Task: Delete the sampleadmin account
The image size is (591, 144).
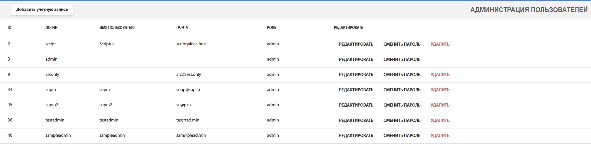Action: click(x=440, y=136)
